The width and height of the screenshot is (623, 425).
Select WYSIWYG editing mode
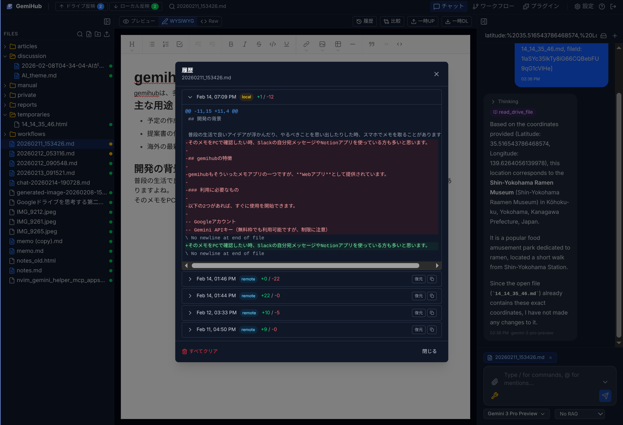tap(178, 21)
